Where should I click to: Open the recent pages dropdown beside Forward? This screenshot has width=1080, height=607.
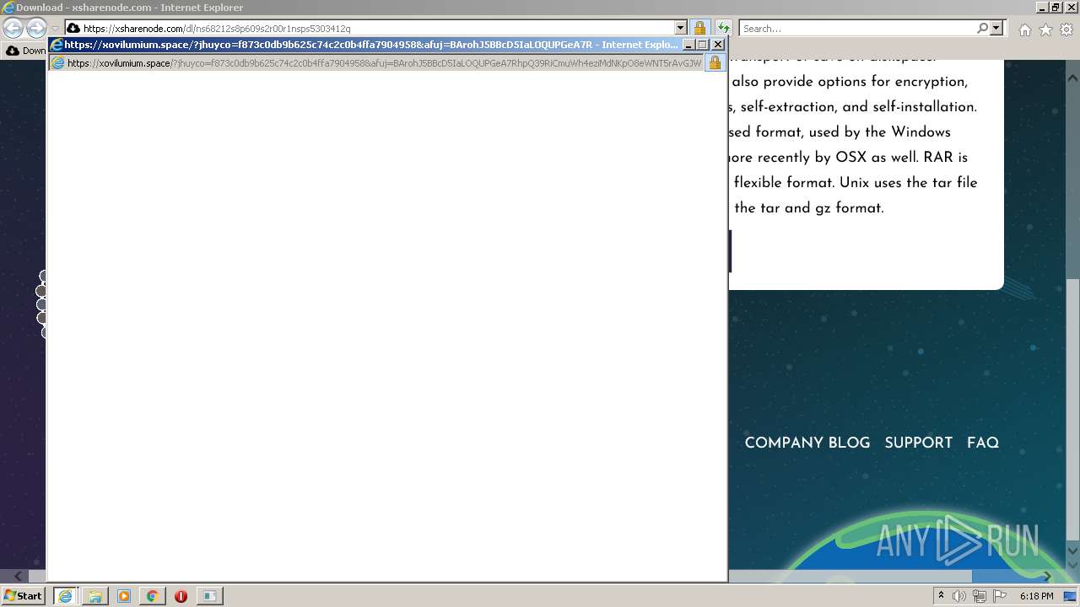coord(55,29)
